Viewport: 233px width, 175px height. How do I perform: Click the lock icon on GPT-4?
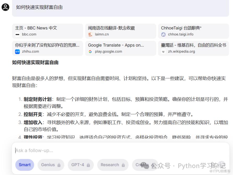88,165
